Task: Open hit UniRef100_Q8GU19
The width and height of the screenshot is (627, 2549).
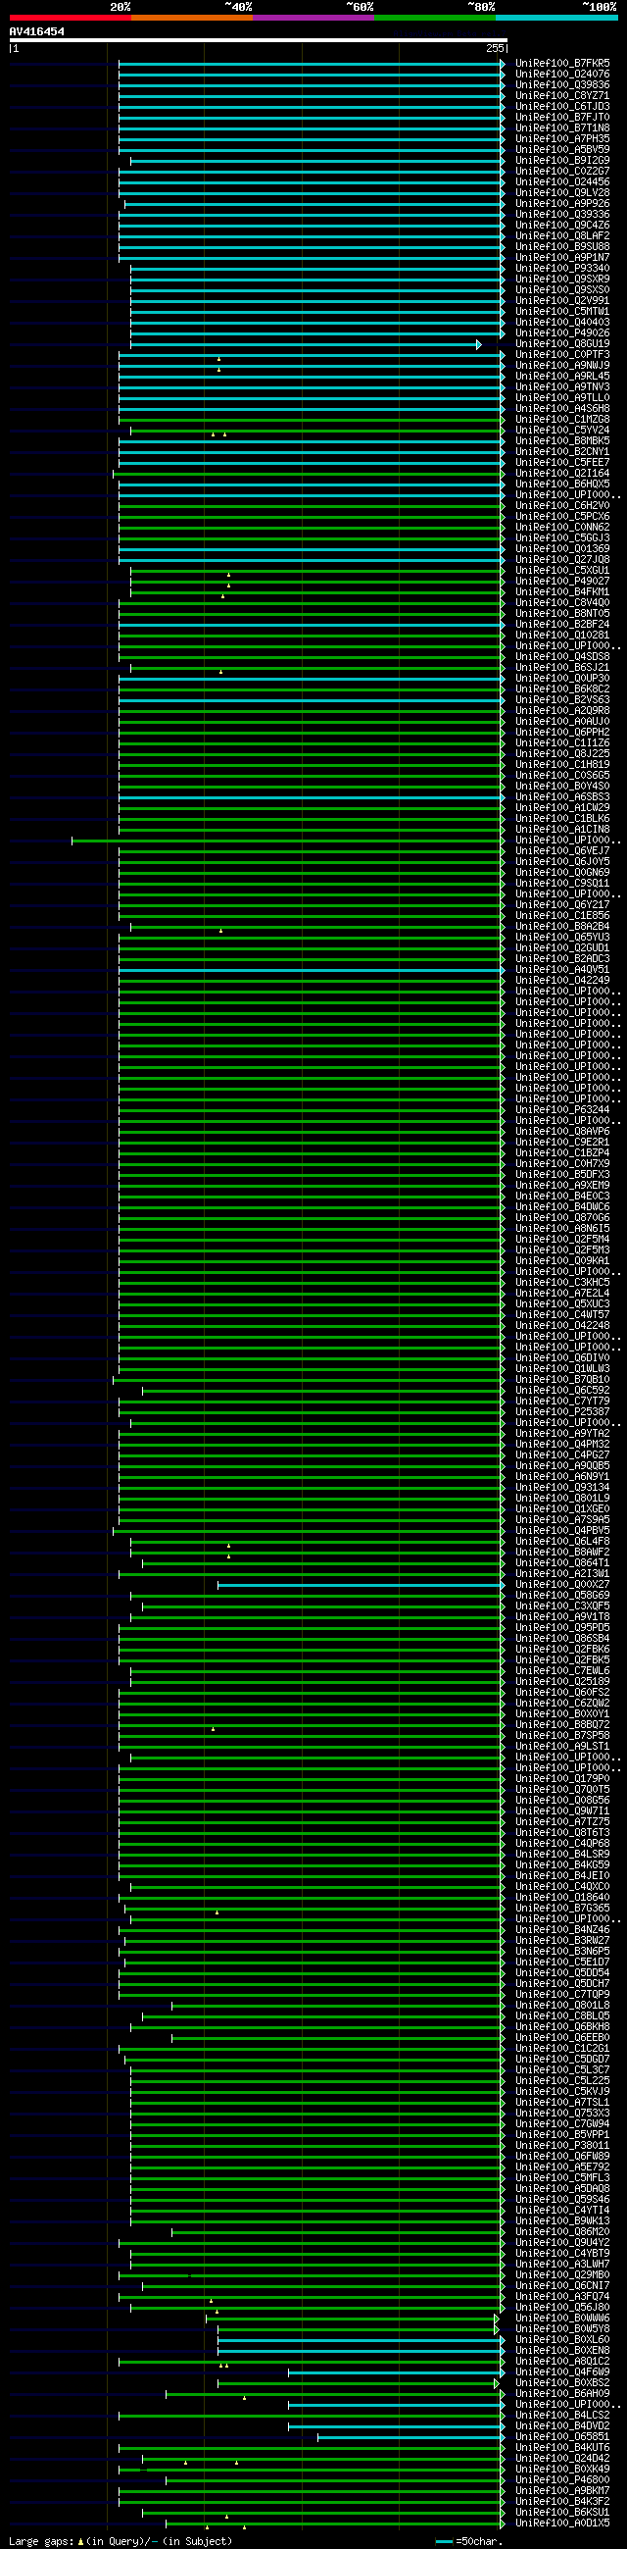Action: 562,344
